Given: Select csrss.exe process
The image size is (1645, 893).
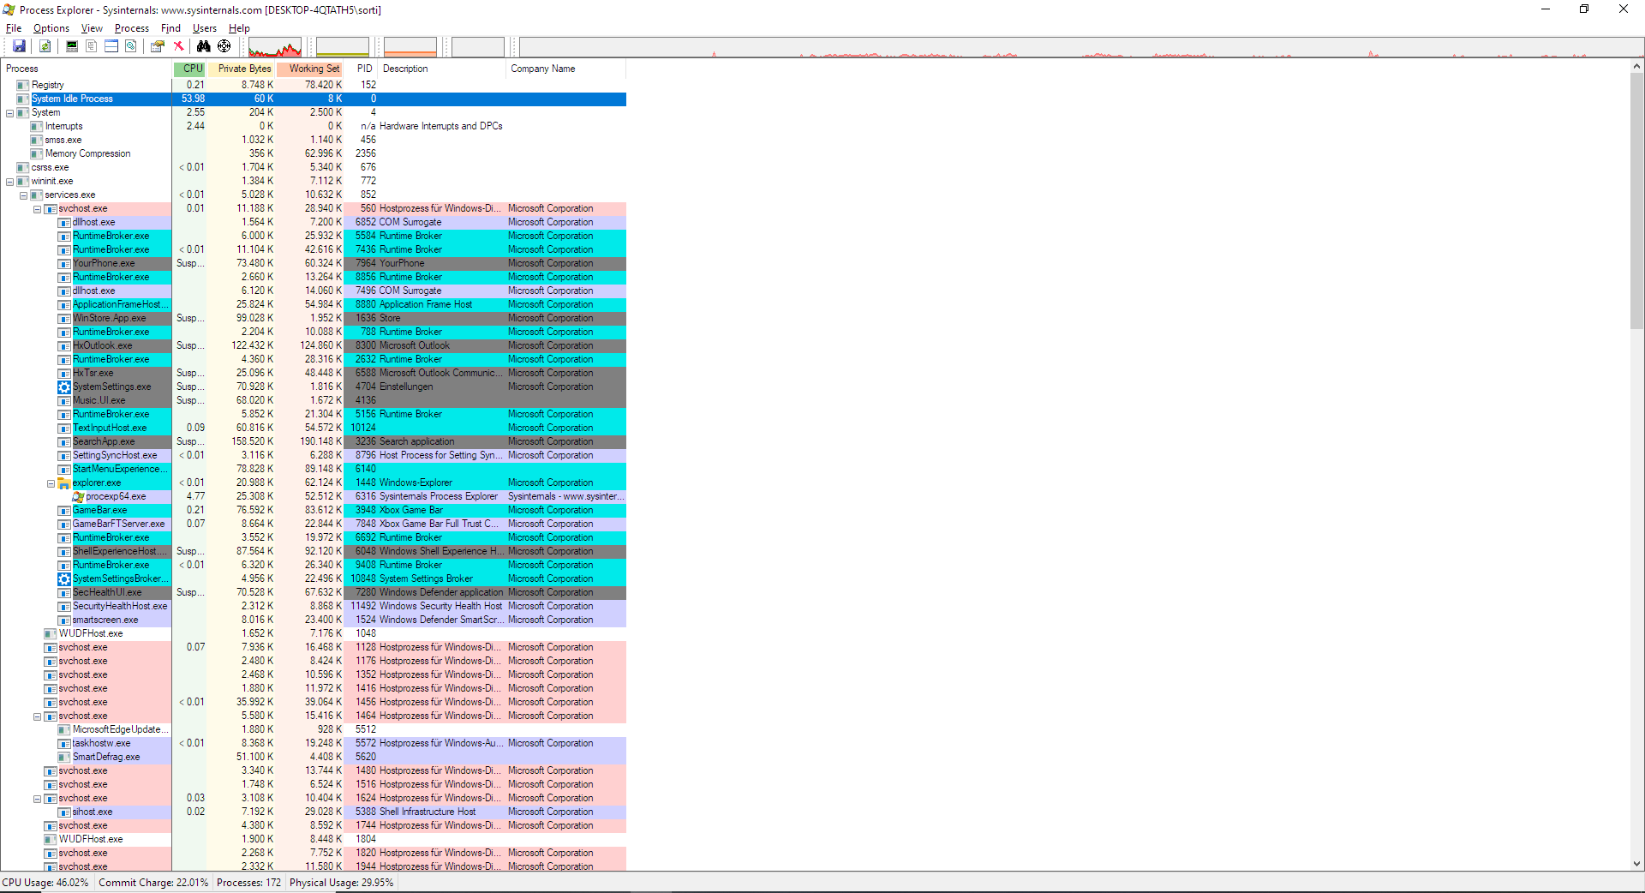Looking at the screenshot, I should click(x=50, y=167).
